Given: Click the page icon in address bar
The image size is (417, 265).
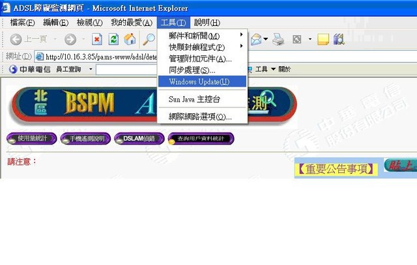Looking at the screenshot, I should coord(40,57).
